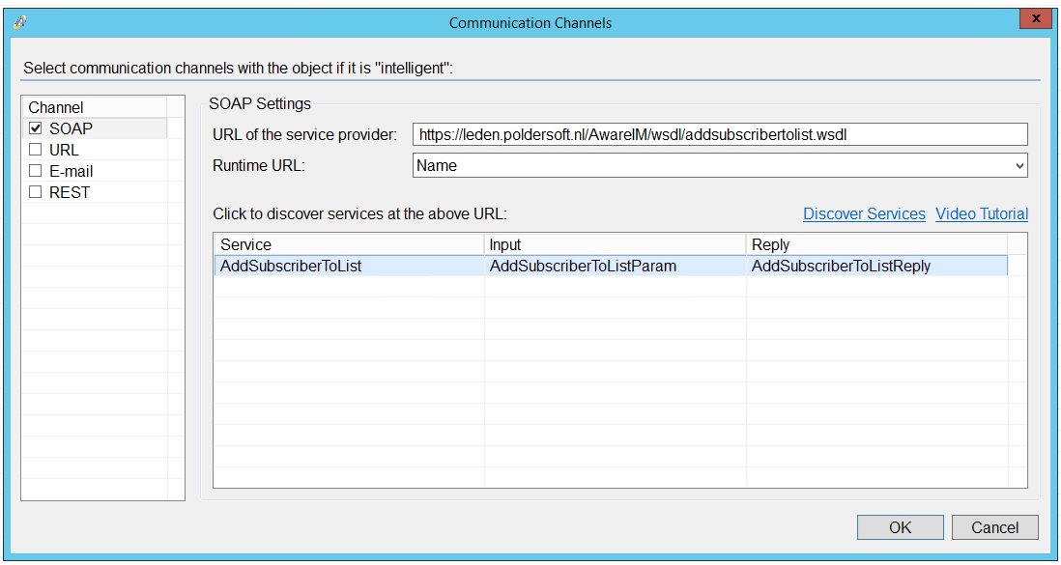
Task: Uncheck the SOAP channel checkbox
Action: pos(35,127)
